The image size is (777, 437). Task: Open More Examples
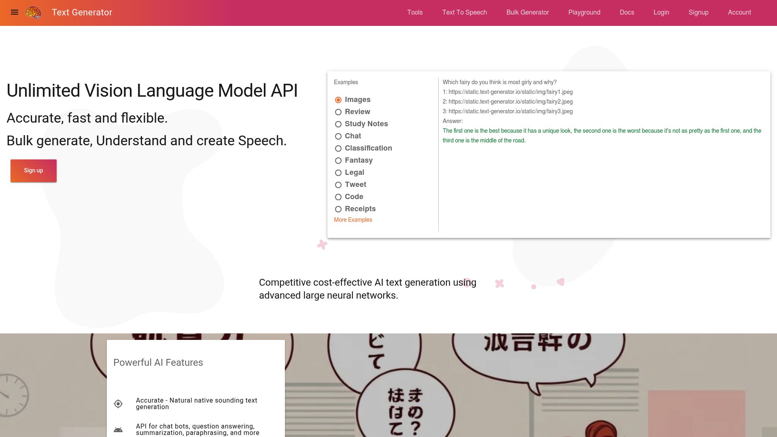coord(352,220)
